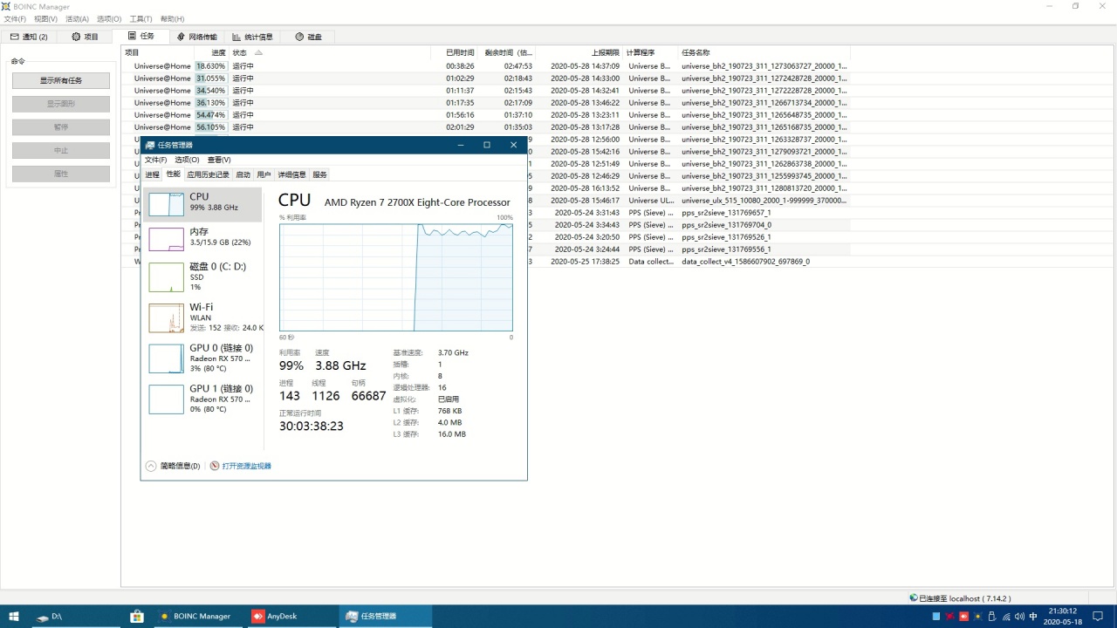Click the safely remove hardware USB tray icon
1117x628 pixels.
click(x=992, y=616)
